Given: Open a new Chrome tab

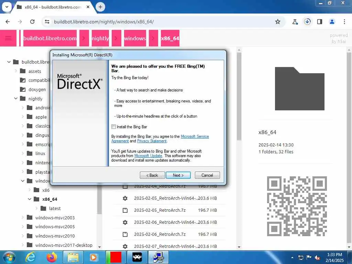Looking at the screenshot, I should pyautogui.click(x=100, y=7).
